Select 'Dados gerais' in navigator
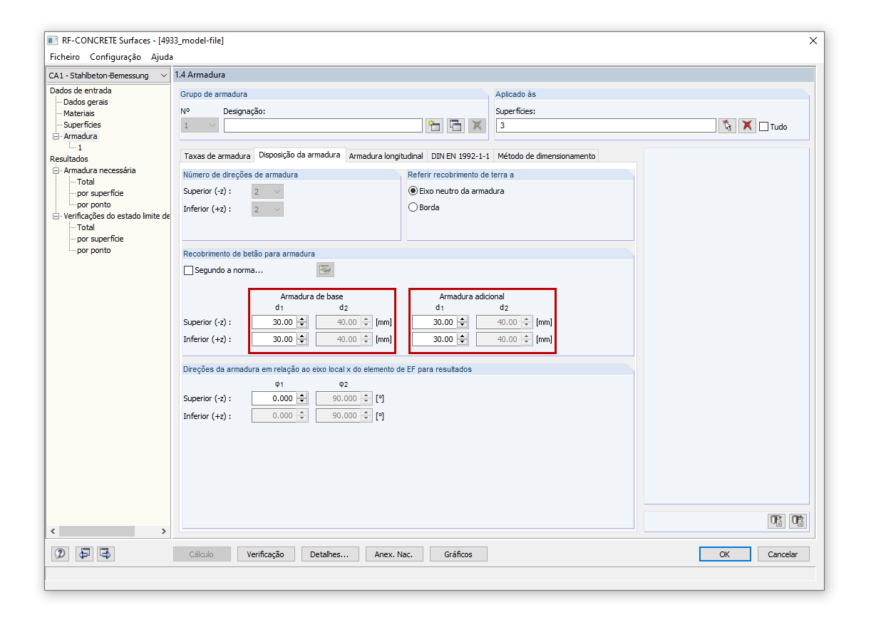881x642 pixels. [86, 102]
